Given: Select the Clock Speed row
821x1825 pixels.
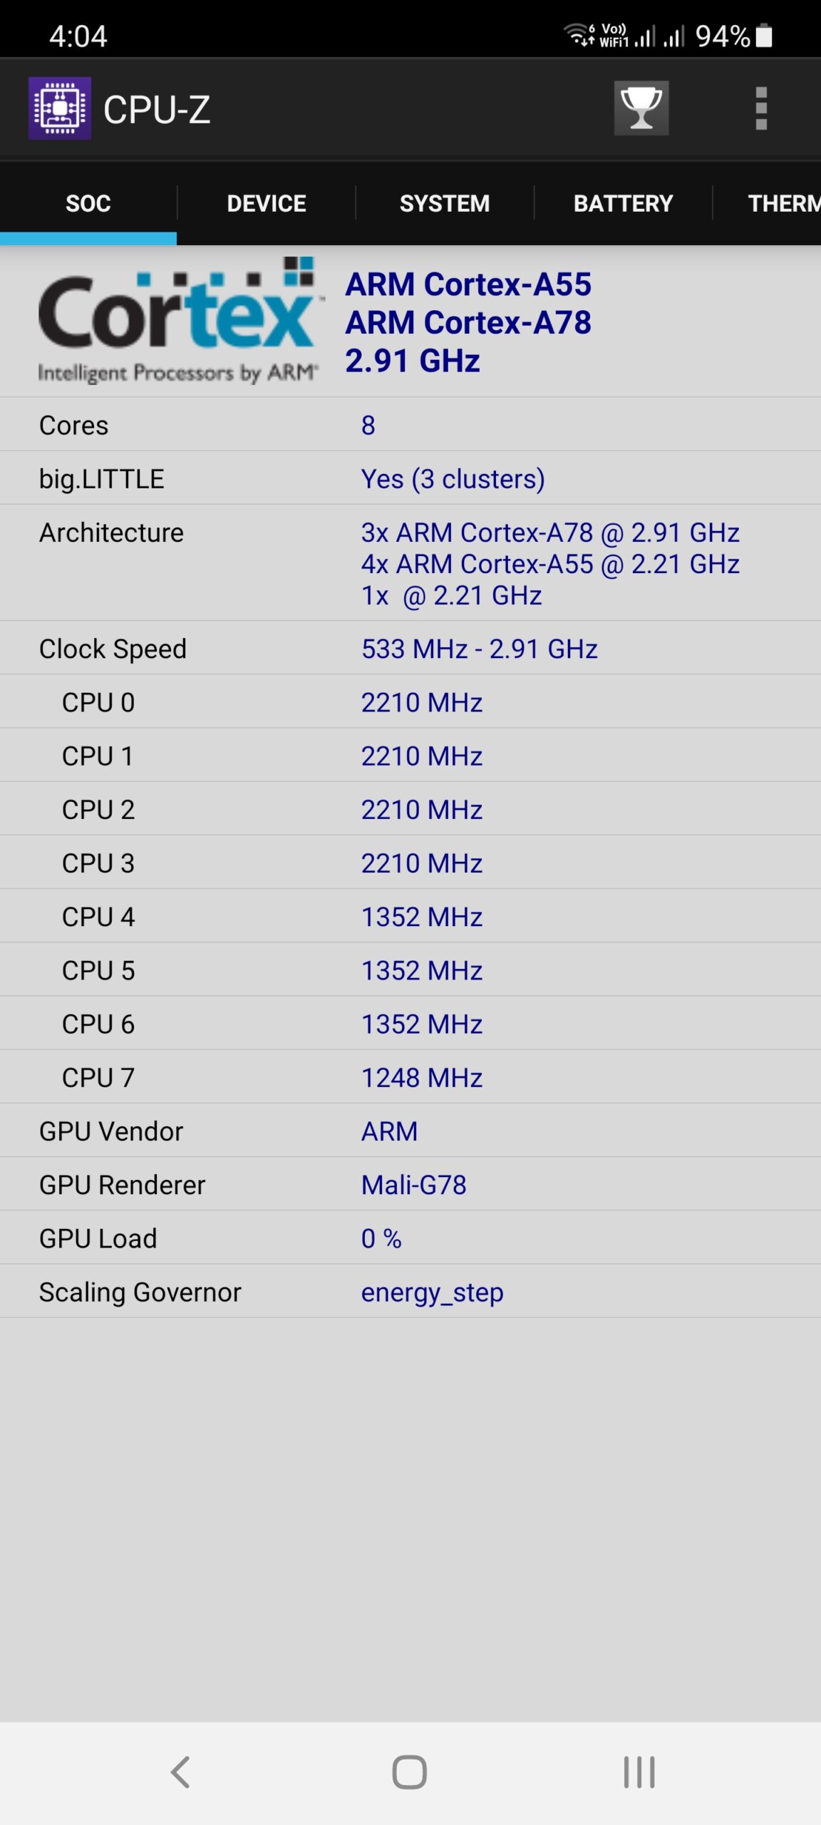Looking at the screenshot, I should [410, 649].
